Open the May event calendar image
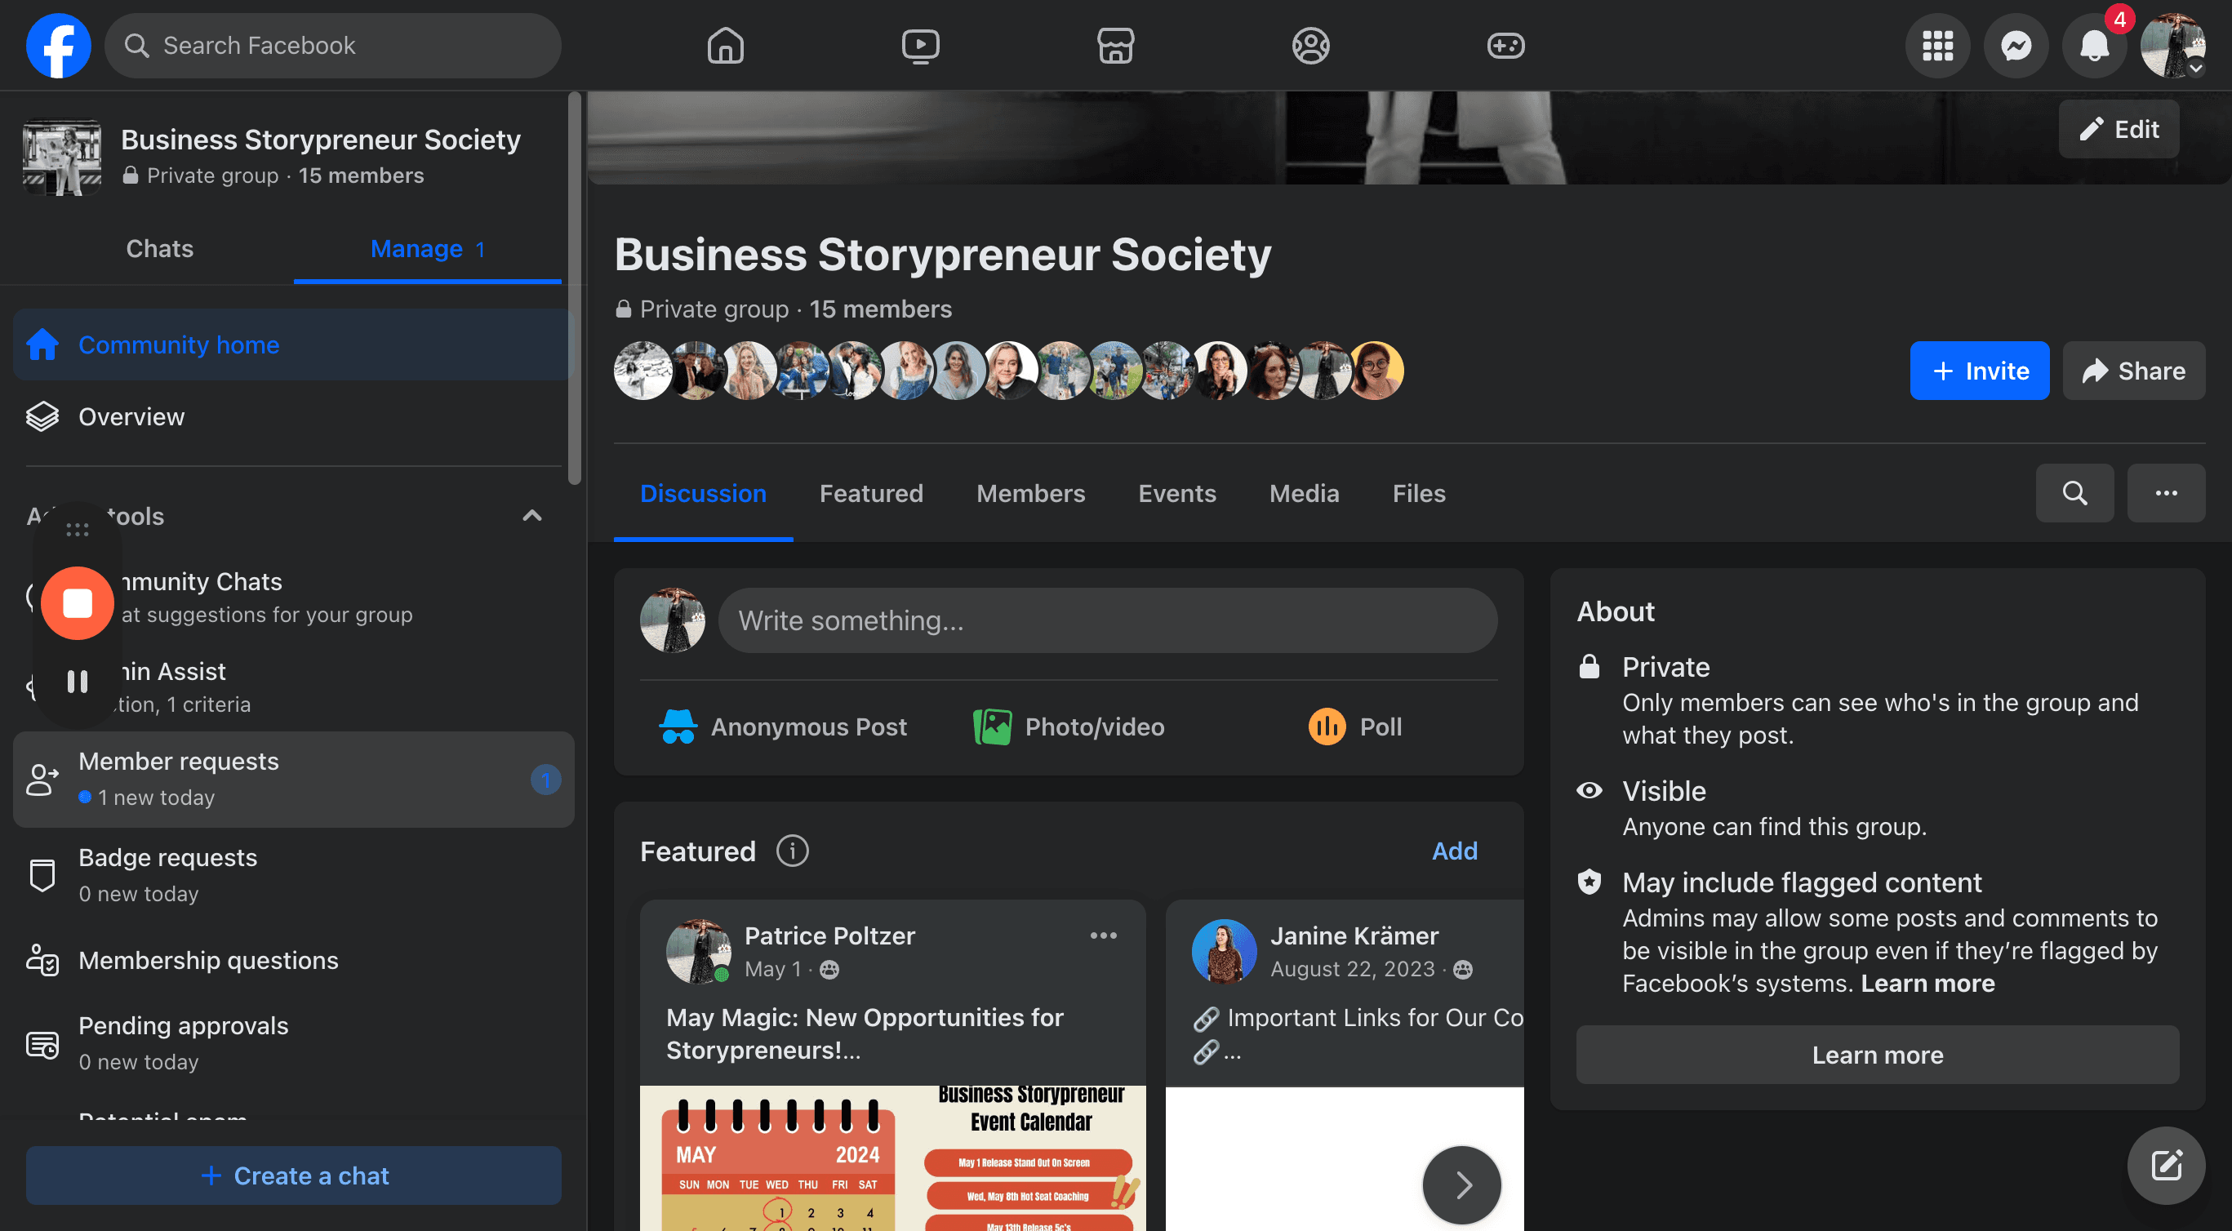 (x=892, y=1158)
